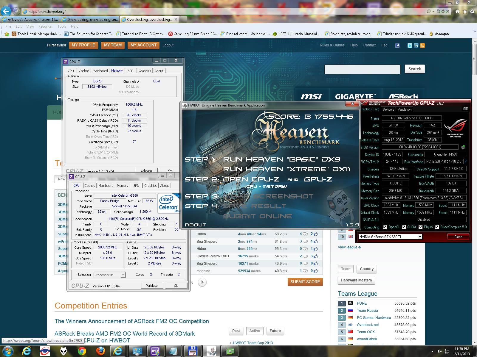Expand the favorites bar overflow chevron

474,31
